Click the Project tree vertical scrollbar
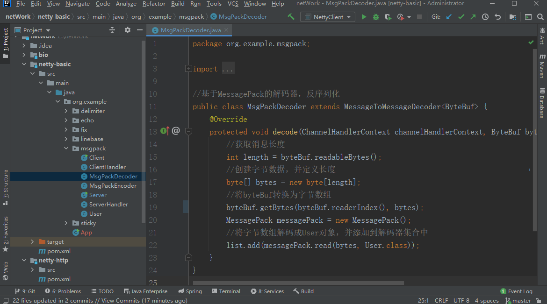The height and width of the screenshot is (304, 547). 144,131
